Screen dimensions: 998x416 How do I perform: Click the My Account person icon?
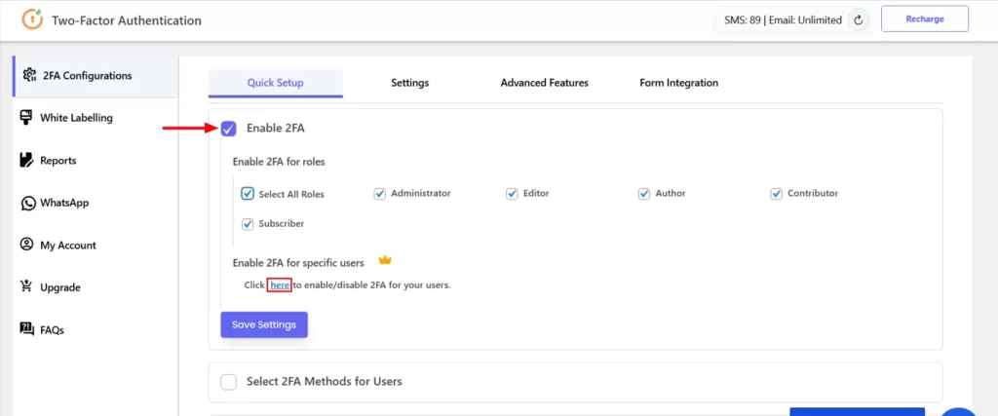(26, 245)
